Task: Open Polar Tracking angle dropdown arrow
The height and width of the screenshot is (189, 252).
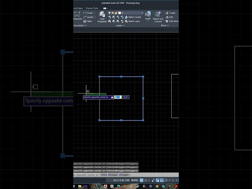Action: pyautogui.click(x=169, y=180)
